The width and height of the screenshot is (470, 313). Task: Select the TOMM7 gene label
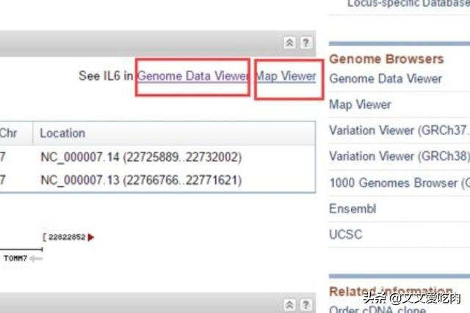[15, 259]
